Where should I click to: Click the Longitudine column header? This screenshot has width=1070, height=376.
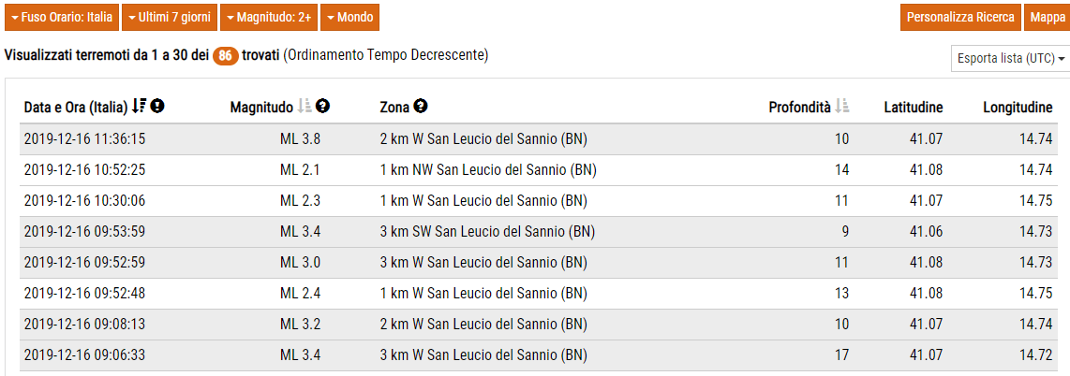pos(1018,108)
